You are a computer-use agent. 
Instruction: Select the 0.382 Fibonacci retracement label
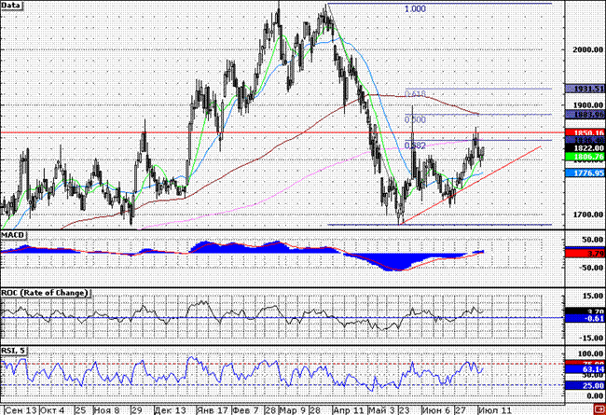415,146
